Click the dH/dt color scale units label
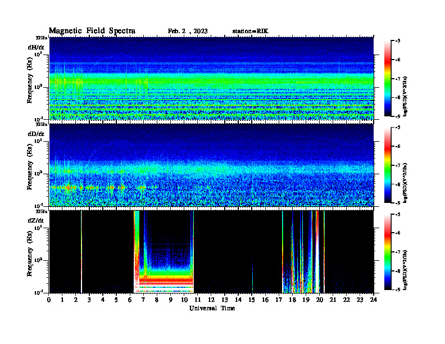The height and width of the screenshot is (344, 445). click(405, 96)
